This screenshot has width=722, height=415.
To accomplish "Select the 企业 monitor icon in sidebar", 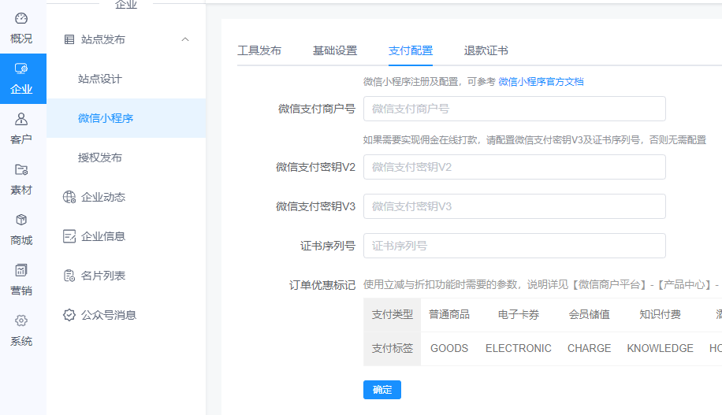I will tap(21, 69).
